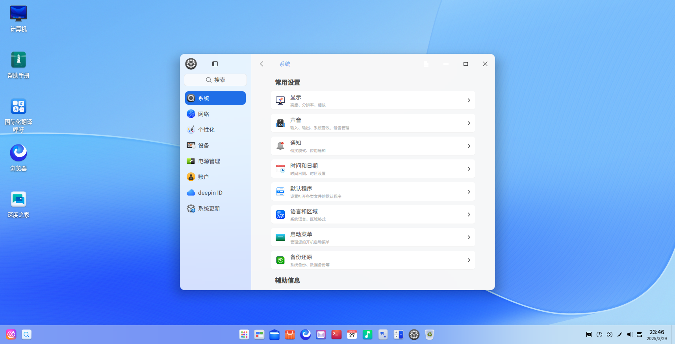Click the 设备 devices icon
Image resolution: width=675 pixels, height=344 pixels.
pyautogui.click(x=191, y=145)
